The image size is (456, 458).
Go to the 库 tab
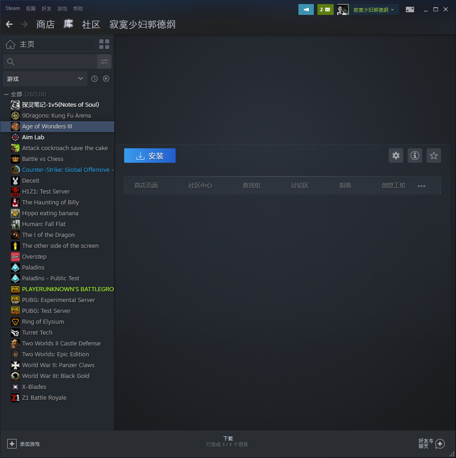click(x=68, y=24)
